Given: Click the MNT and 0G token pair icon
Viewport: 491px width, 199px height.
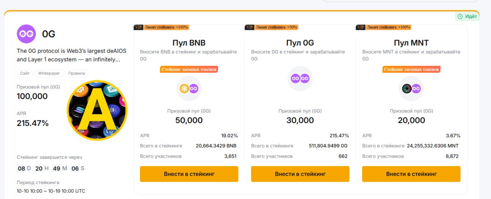Looking at the screenshot, I should click(x=411, y=89).
